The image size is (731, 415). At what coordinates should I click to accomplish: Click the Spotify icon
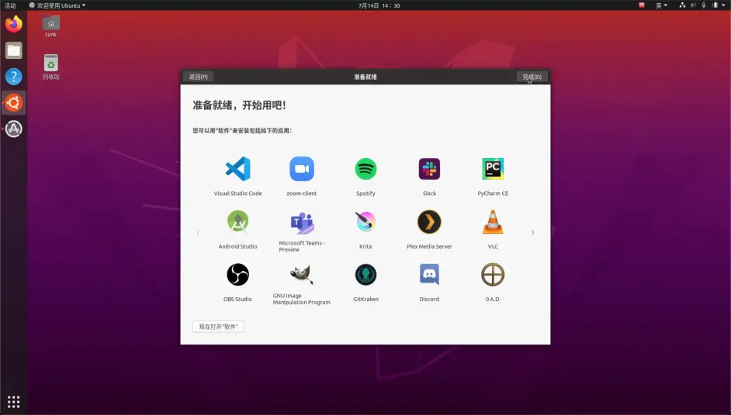point(365,169)
